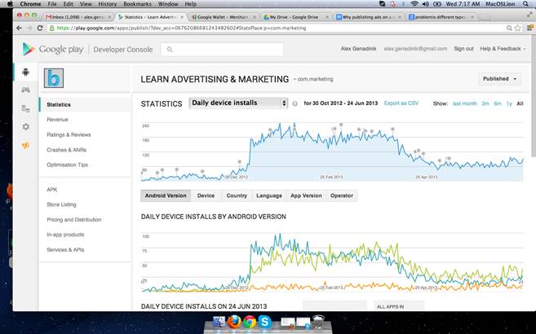Open the Game services controller icon
Screen dimensions: 536x334
coord(25,90)
